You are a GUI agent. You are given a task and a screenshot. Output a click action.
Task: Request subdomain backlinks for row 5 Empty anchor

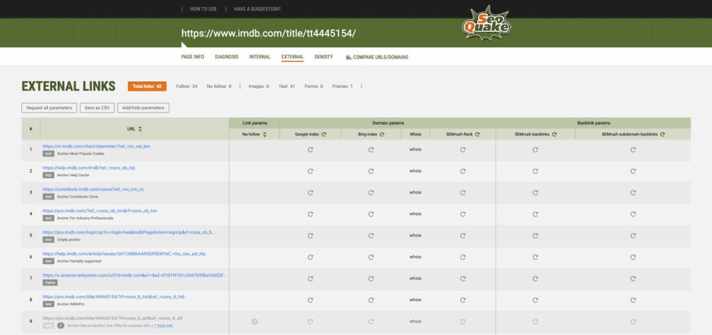[633, 235]
